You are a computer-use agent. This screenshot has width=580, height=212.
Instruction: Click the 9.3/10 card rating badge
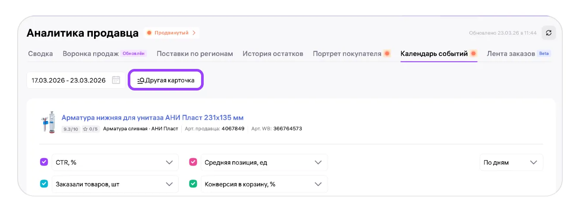(71, 128)
